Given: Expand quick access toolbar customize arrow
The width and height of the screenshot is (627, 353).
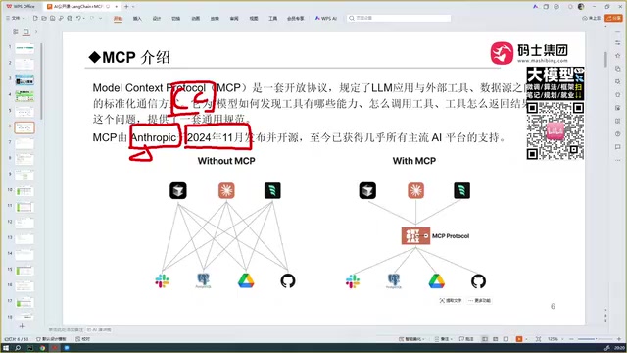Looking at the screenshot, I should point(100,18).
